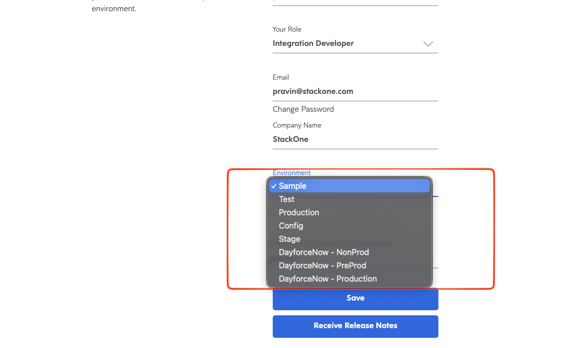The height and width of the screenshot is (348, 573).
Task: Click the Email input field
Action: pos(355,91)
